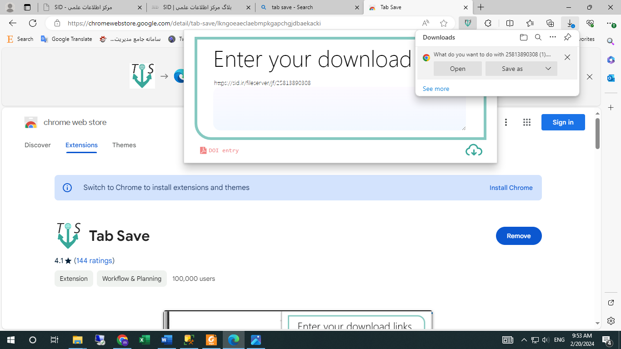Open sidebar settings gear icon
The image size is (621, 349).
pyautogui.click(x=611, y=321)
